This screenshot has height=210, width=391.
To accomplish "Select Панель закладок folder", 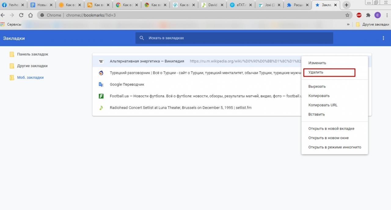I will click(x=29, y=54).
